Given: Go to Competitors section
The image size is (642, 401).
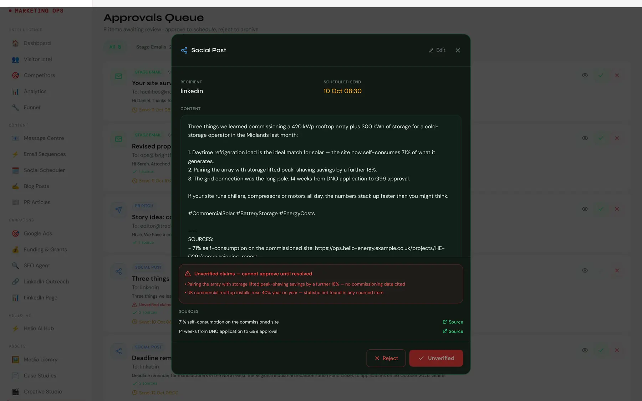Looking at the screenshot, I should click(x=39, y=75).
